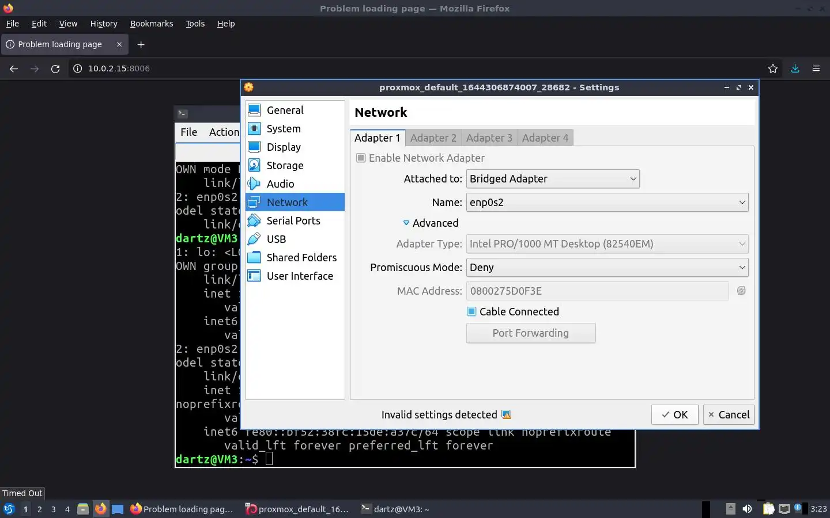Switch to workspace 3

(53, 509)
